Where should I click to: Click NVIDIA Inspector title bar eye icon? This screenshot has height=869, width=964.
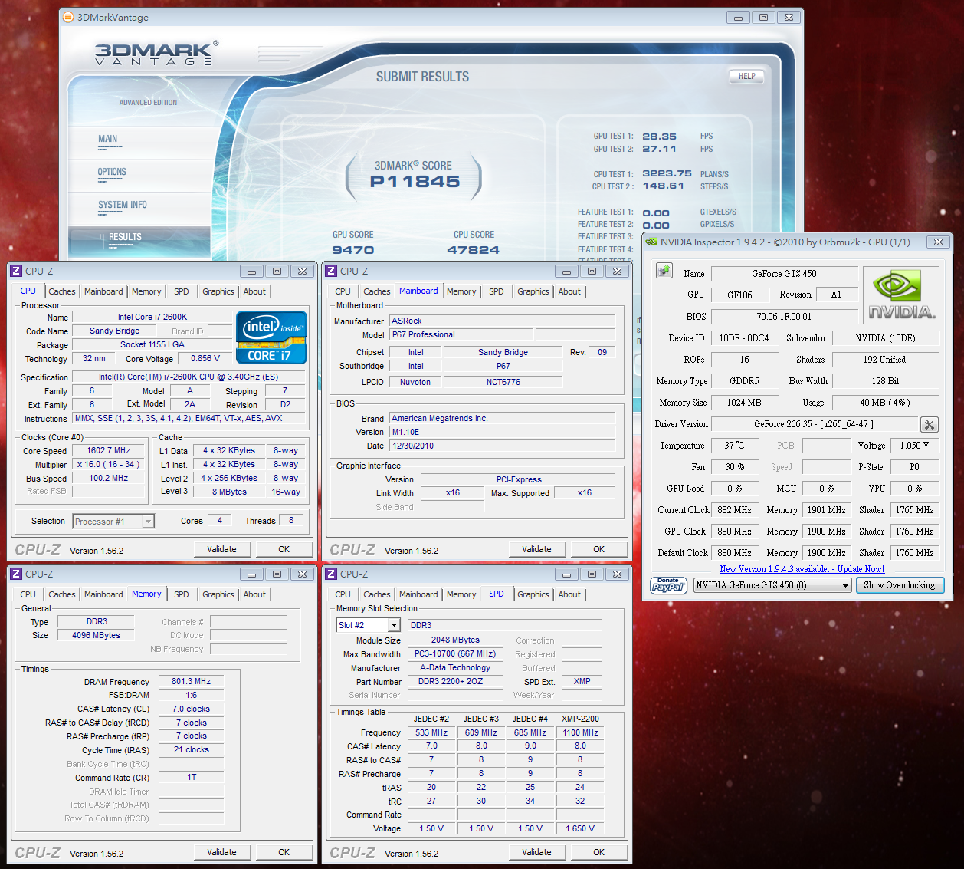point(651,242)
